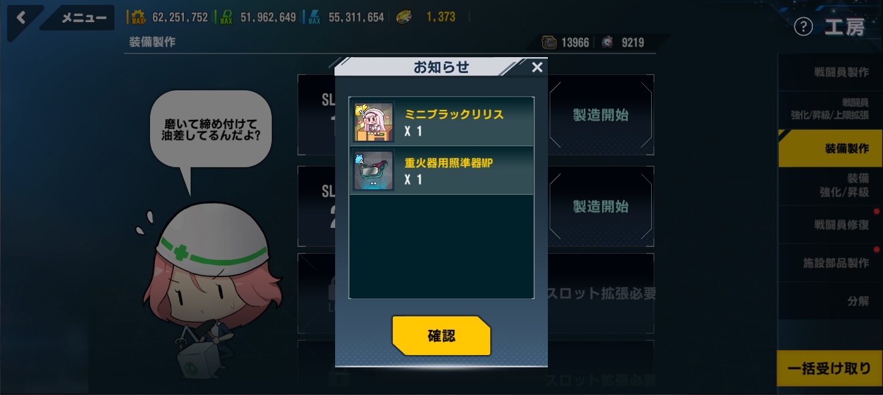Screen dimensions: 883x395
Task: Click the gear parts resource icon
Action: [138, 17]
